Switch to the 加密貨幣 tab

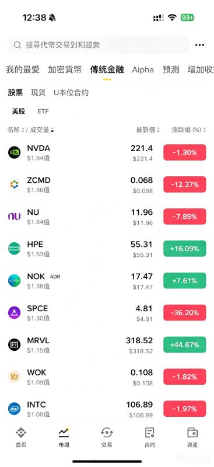(x=65, y=69)
